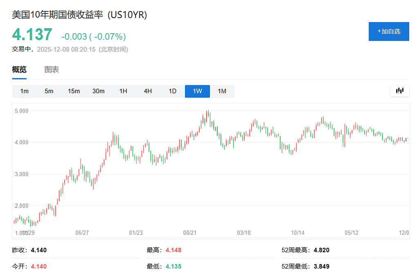The image size is (419, 274).
Task: Click the (北京时间) timezone label
Action: [x=114, y=50]
